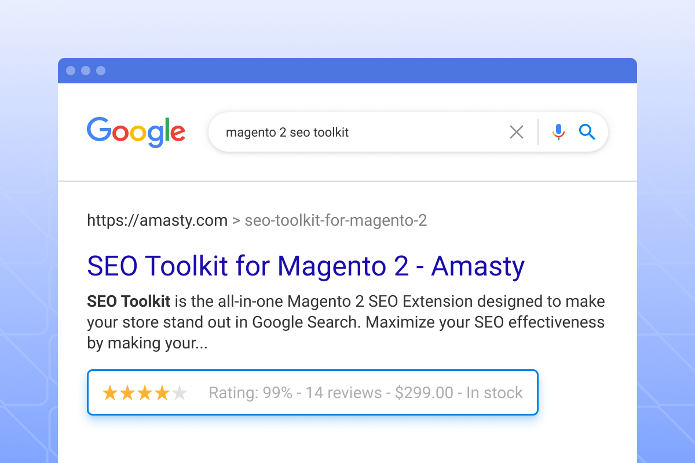Clear the search query with the X icon

516,132
